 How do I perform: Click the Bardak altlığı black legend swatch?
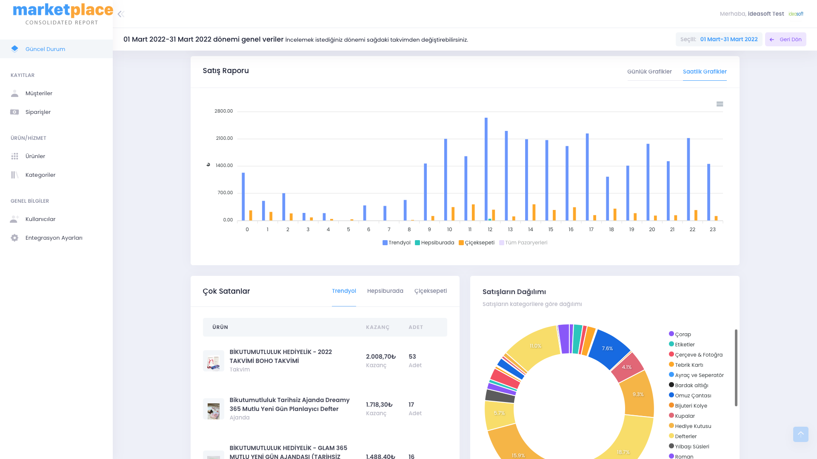pos(671,385)
